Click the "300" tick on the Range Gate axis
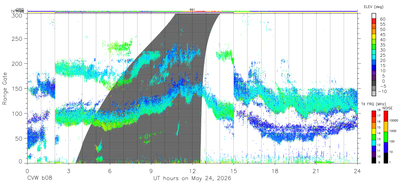402x185 pixels. pos(17,15)
